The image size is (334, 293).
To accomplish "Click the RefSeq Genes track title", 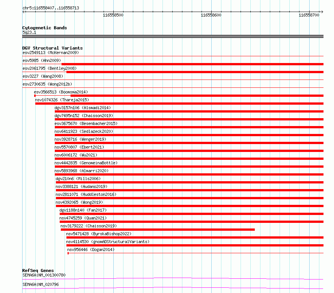I will [x=38, y=270].
